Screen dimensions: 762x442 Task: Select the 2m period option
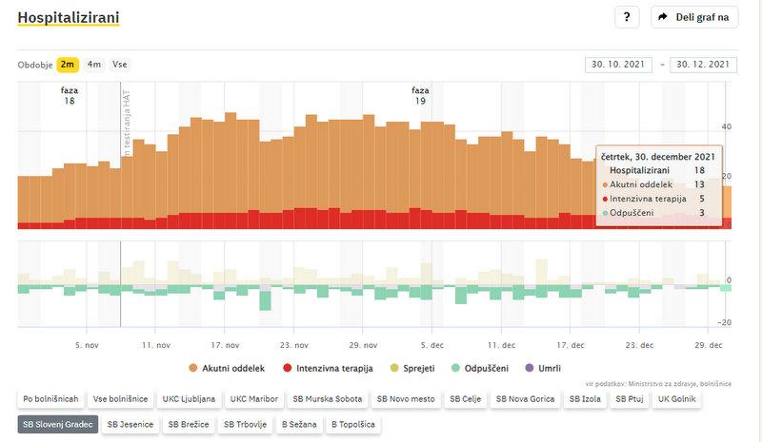[68, 65]
